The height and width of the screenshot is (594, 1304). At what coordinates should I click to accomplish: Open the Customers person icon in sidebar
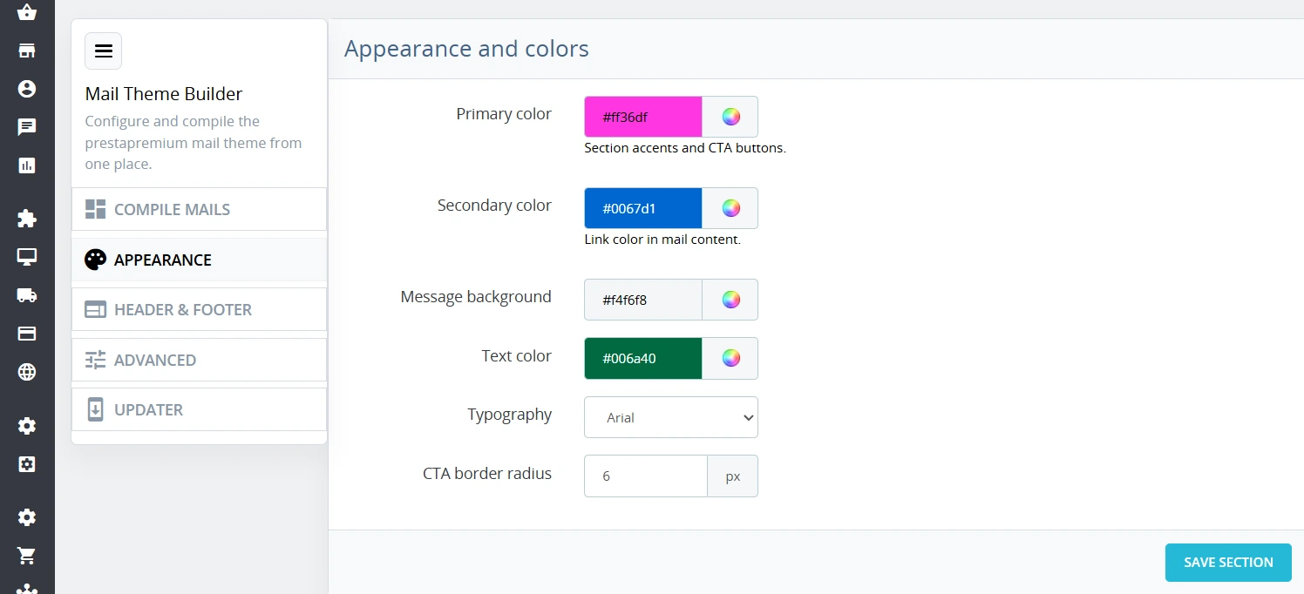27,89
